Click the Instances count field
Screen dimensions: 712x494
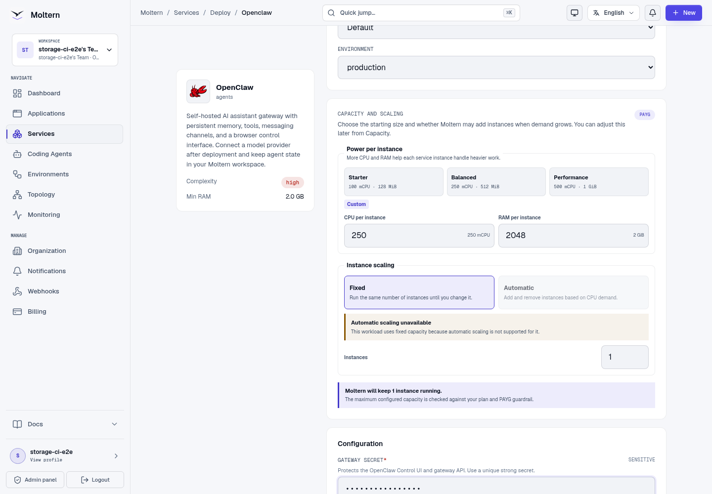[625, 357]
